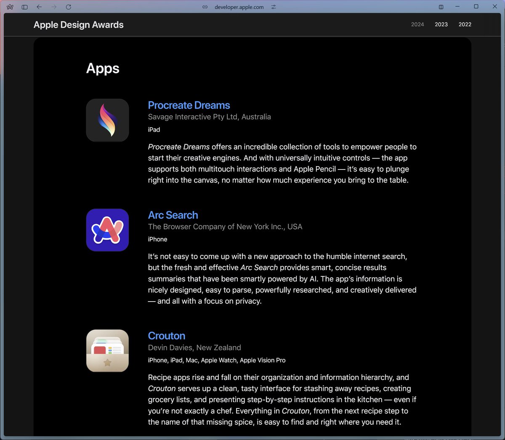505x440 pixels.
Task: Maximize the browser window
Action: tap(476, 7)
